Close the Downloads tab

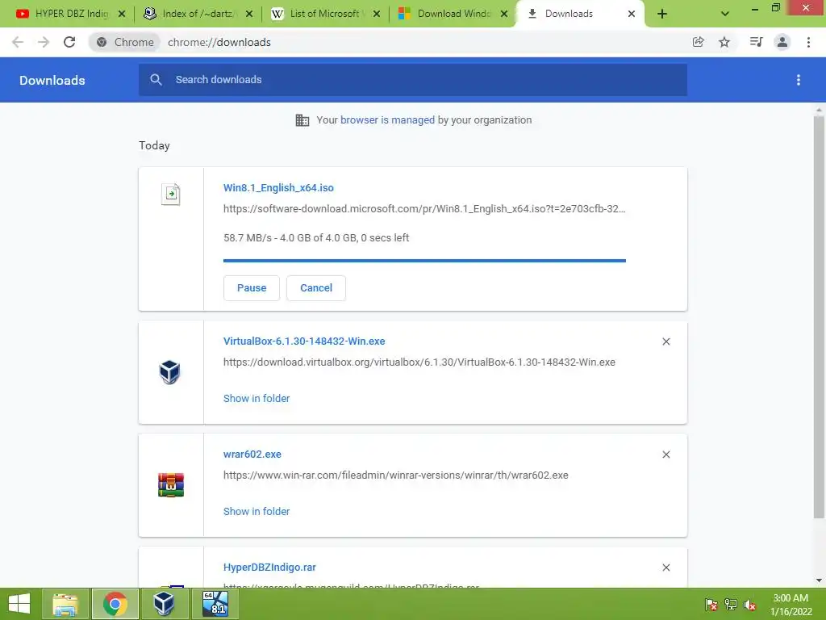(x=632, y=15)
